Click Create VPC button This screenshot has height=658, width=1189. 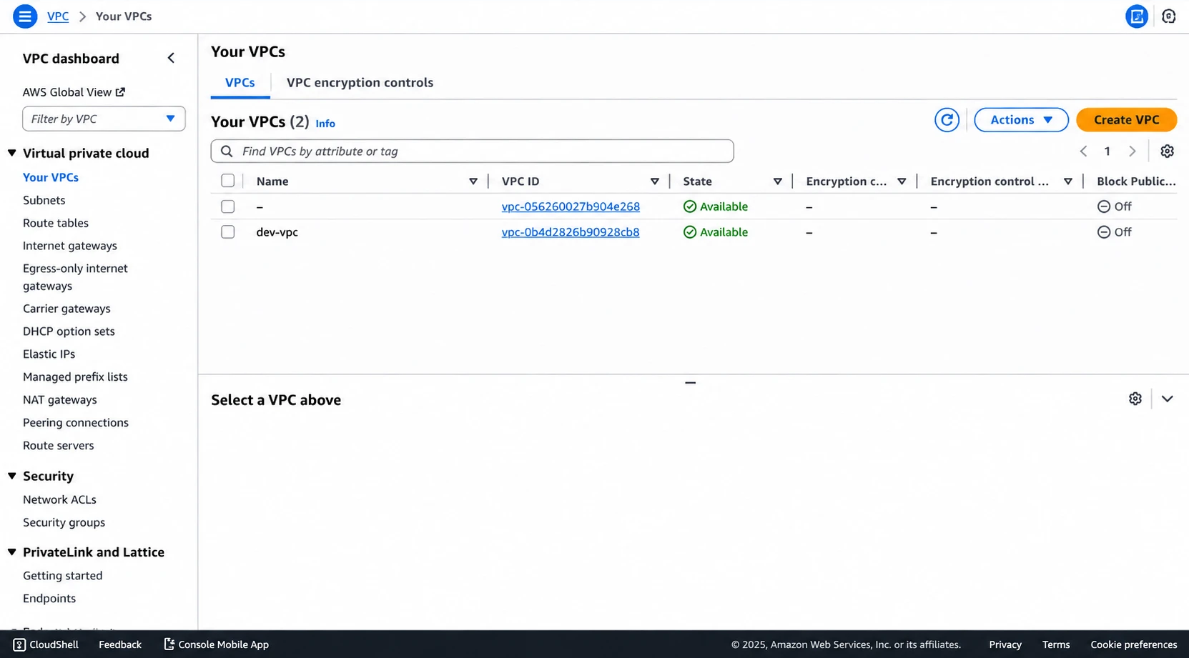point(1126,120)
